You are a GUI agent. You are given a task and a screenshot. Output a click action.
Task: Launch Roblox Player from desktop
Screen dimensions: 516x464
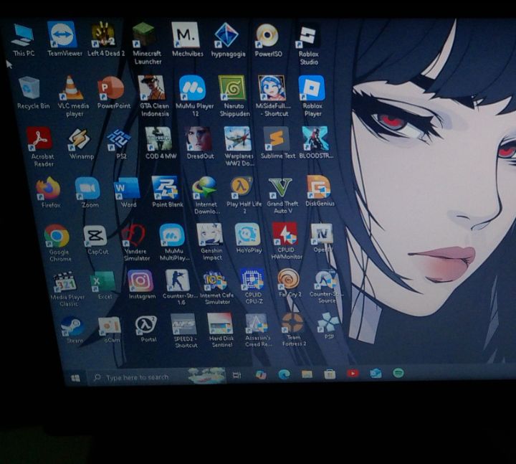coord(312,96)
